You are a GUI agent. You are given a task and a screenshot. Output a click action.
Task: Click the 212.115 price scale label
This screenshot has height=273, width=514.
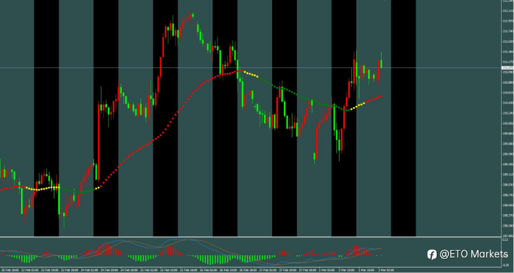(508, 11)
